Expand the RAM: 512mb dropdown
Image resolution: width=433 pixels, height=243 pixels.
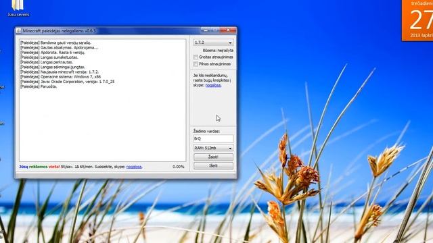pyautogui.click(x=213, y=148)
